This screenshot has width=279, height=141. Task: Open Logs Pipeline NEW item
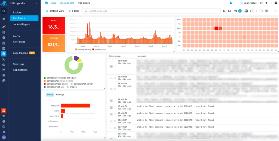coord(24,53)
